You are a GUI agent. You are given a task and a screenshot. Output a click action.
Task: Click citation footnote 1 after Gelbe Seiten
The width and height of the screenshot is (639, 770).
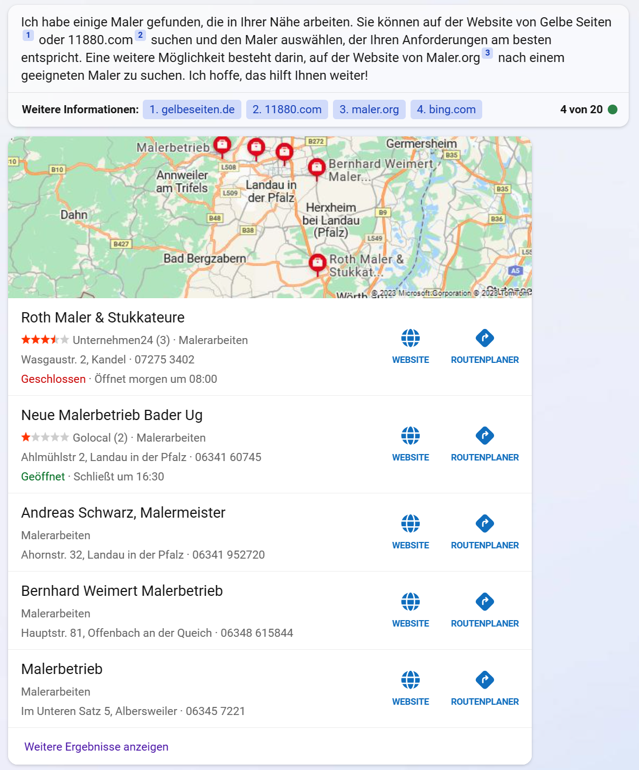click(28, 36)
